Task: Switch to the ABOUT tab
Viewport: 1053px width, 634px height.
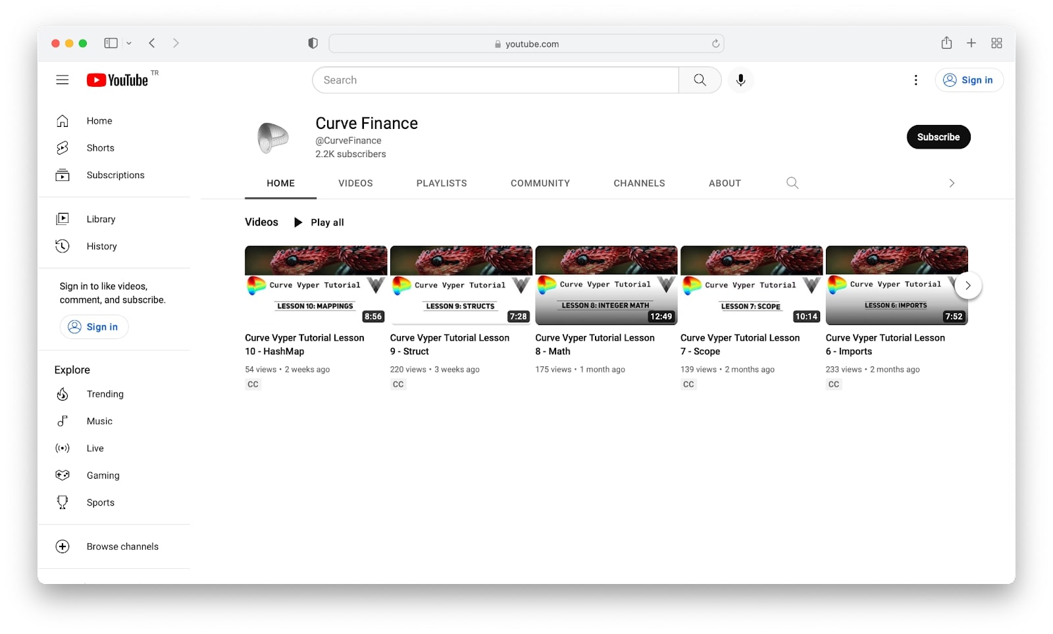Action: [725, 183]
